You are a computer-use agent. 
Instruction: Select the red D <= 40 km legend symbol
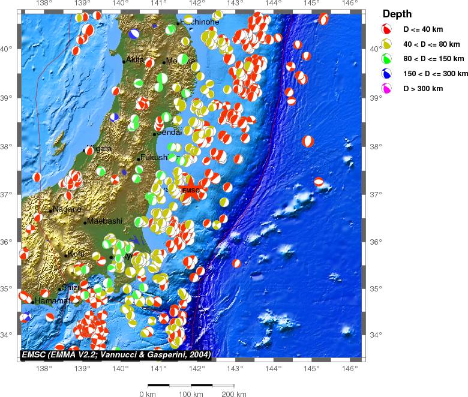pyautogui.click(x=388, y=29)
